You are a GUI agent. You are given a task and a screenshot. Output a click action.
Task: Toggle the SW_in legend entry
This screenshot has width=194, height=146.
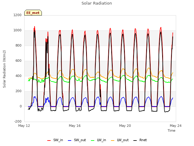tap(55, 140)
